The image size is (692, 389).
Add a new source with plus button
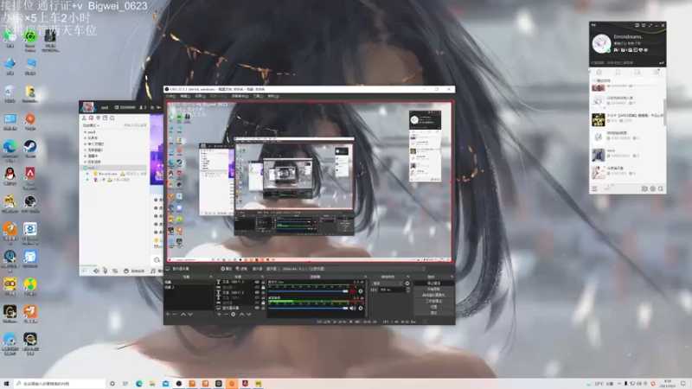[x=219, y=314]
